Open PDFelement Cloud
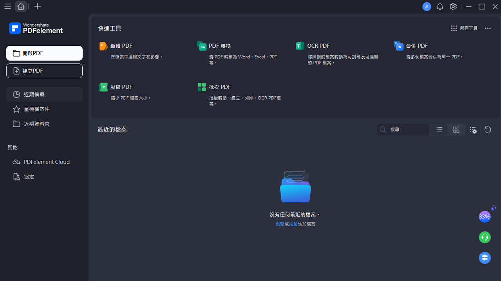Image resolution: width=501 pixels, height=281 pixels. 44,162
